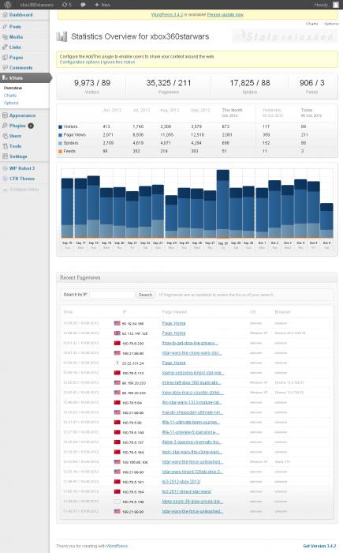
Task: Click the orange Feeds legend swatch
Action: point(60,151)
